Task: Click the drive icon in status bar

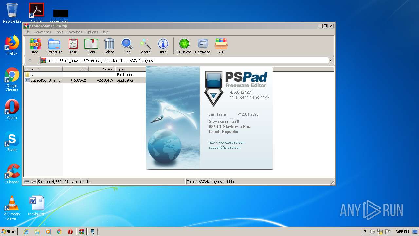Action: pos(27,182)
